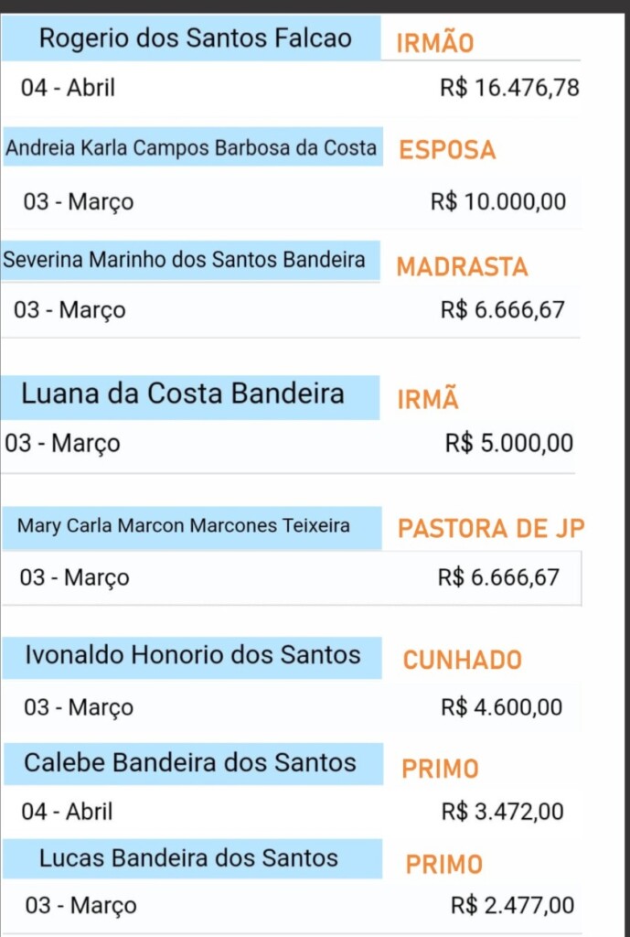The height and width of the screenshot is (937, 630).
Task: Click the PASTORA DE JP label
Action: (x=491, y=528)
